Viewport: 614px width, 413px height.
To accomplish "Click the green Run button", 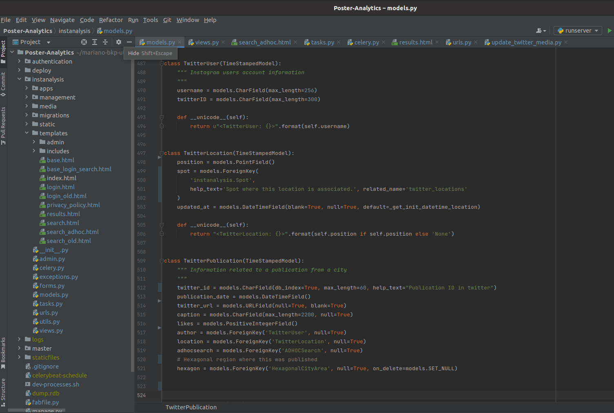I will point(610,31).
